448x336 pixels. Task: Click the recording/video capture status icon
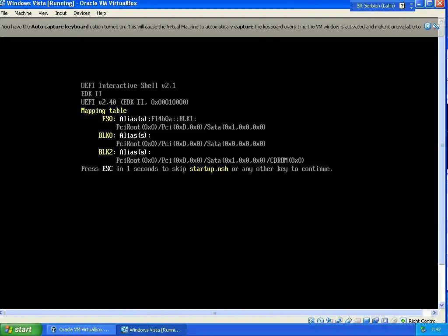(375, 321)
